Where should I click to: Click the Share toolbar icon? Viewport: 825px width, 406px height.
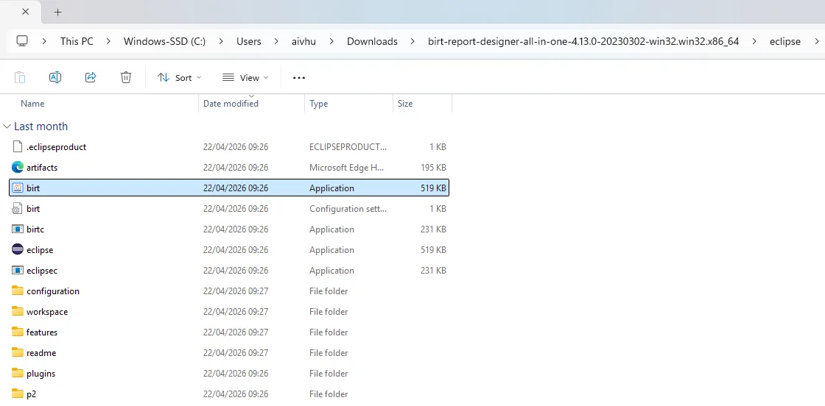(91, 77)
